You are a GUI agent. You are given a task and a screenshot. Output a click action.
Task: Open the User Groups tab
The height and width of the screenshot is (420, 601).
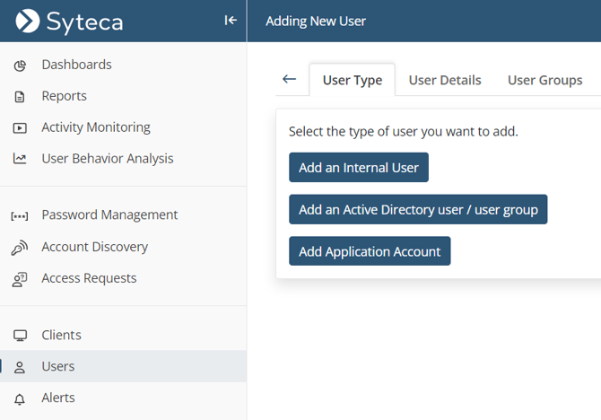[x=544, y=80]
